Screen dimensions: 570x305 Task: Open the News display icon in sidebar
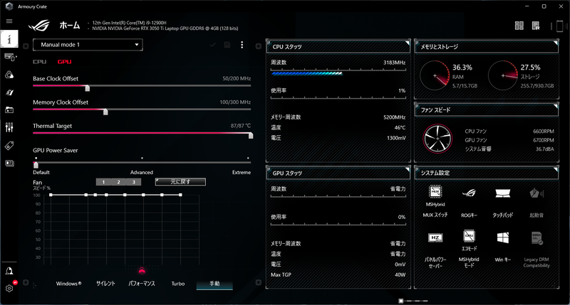click(9, 164)
